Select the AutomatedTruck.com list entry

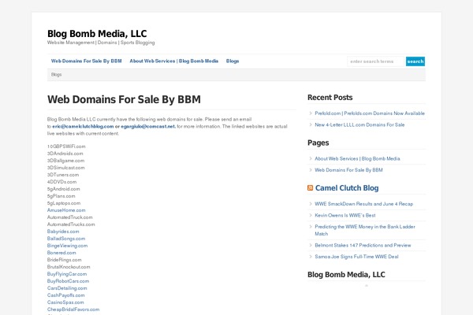(x=70, y=217)
